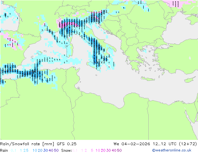
Task: Pick the Snow legend value 10
Action: (x=98, y=151)
